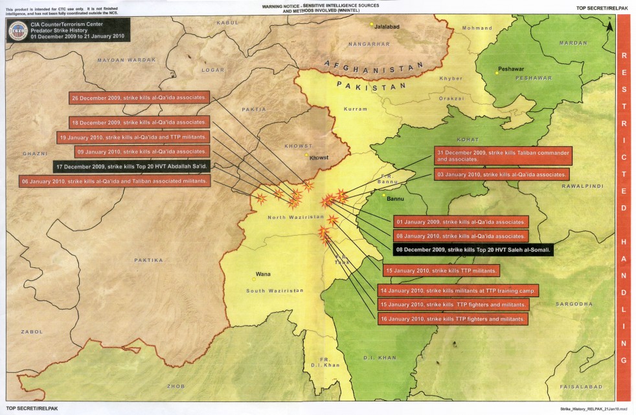This screenshot has height=415, width=636.
Task: Click the black Saleh al-Somali HVT label
Action: pos(473,249)
